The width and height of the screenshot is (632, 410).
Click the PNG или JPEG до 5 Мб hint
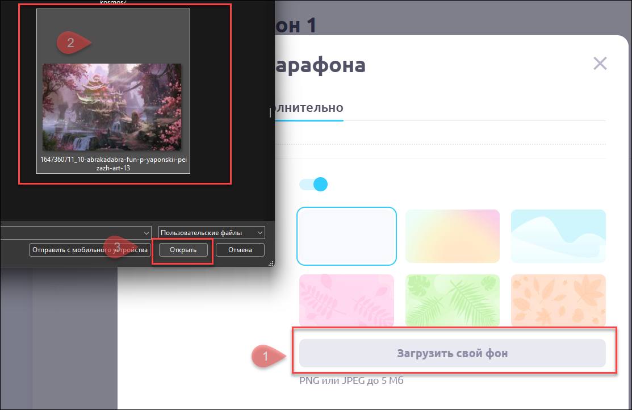pos(351,380)
